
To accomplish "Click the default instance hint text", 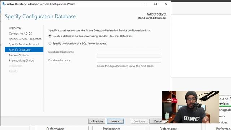I will click(x=125, y=66).
